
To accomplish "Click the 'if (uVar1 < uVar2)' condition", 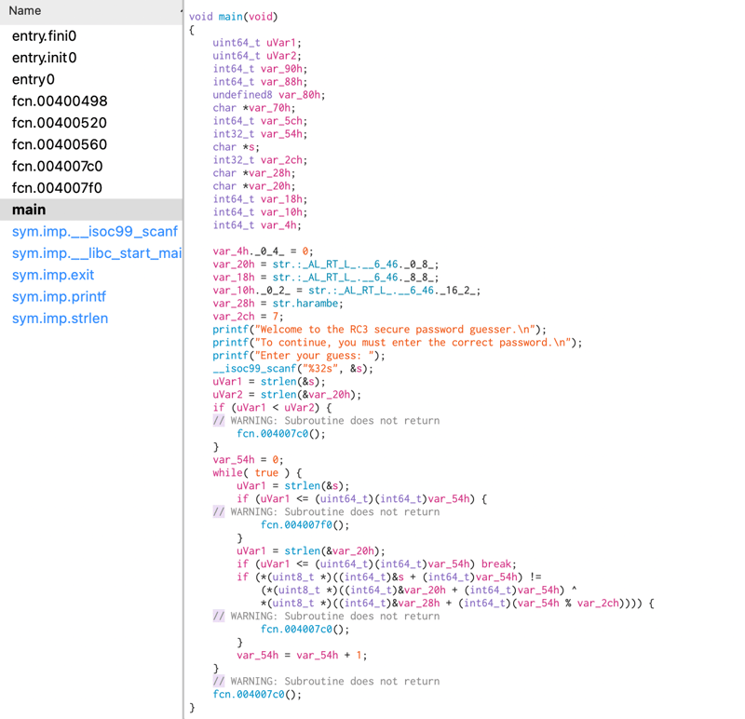I will [x=272, y=408].
